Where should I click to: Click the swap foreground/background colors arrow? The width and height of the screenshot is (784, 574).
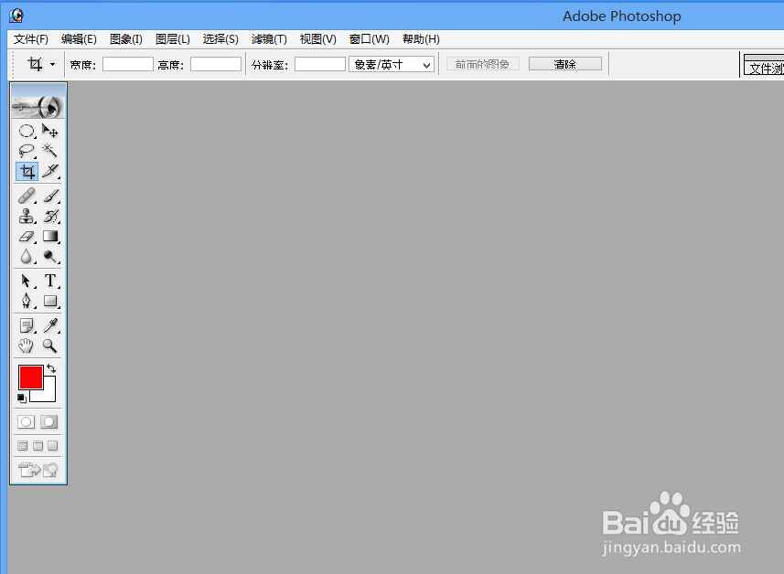click(51, 368)
